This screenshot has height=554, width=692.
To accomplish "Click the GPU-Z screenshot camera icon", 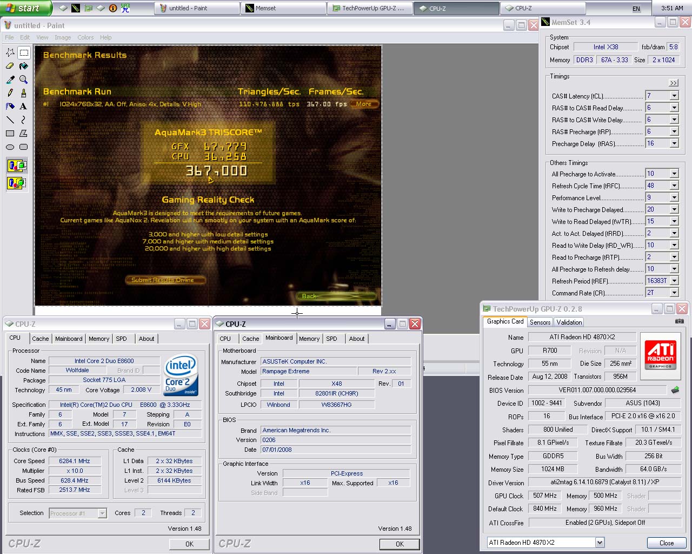I will (x=680, y=321).
